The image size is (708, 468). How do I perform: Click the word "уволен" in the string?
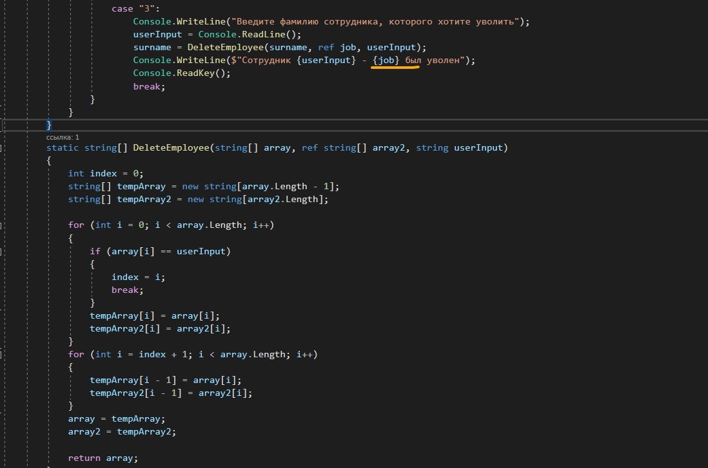(x=443, y=61)
